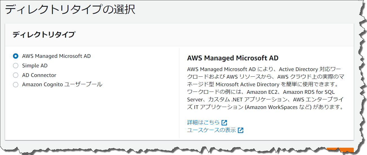Click external-link icon beside 詳細はこちら

click(224, 123)
